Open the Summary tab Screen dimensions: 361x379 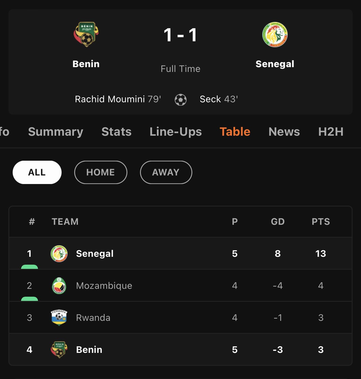coord(56,131)
